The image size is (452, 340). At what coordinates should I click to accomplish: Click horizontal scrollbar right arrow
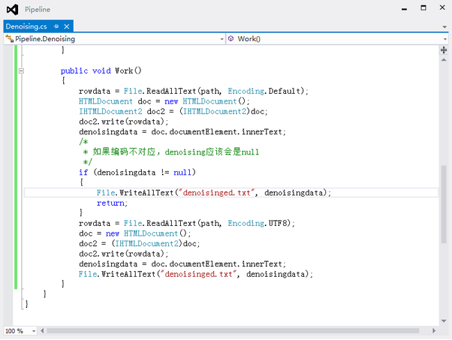click(434, 331)
